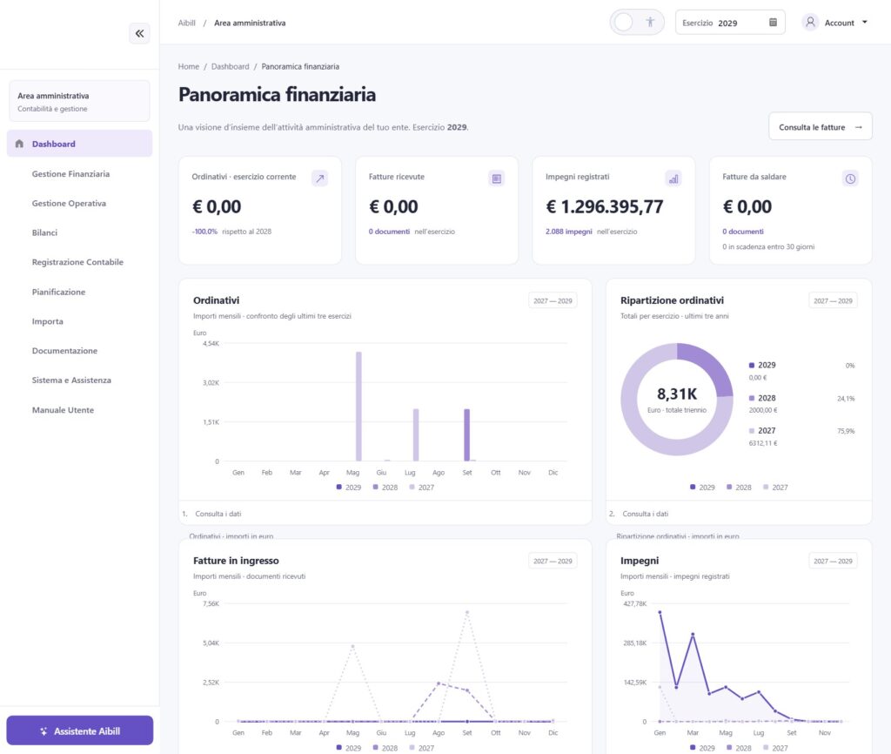This screenshot has height=754, width=891.
Task: Open the Area amministrativa section selector
Action: pyautogui.click(x=79, y=101)
